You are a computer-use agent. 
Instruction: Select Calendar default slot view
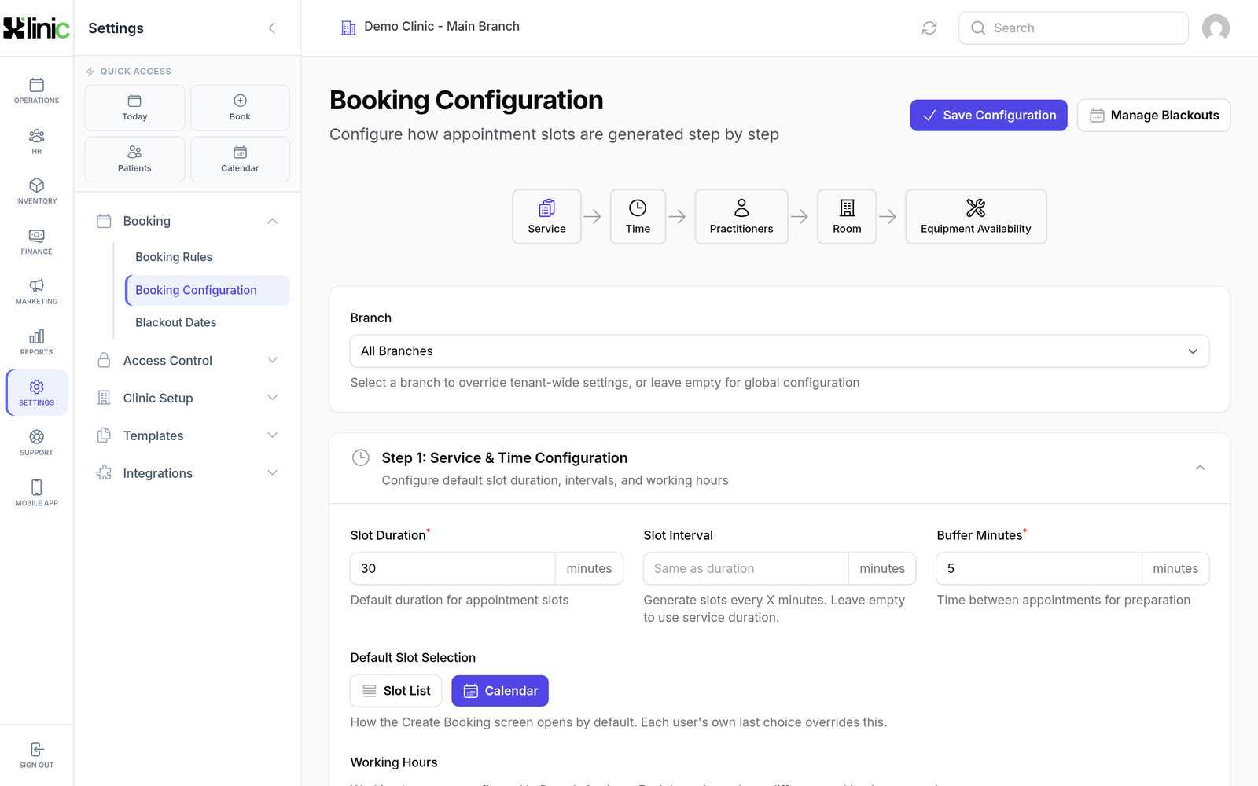[x=500, y=691]
